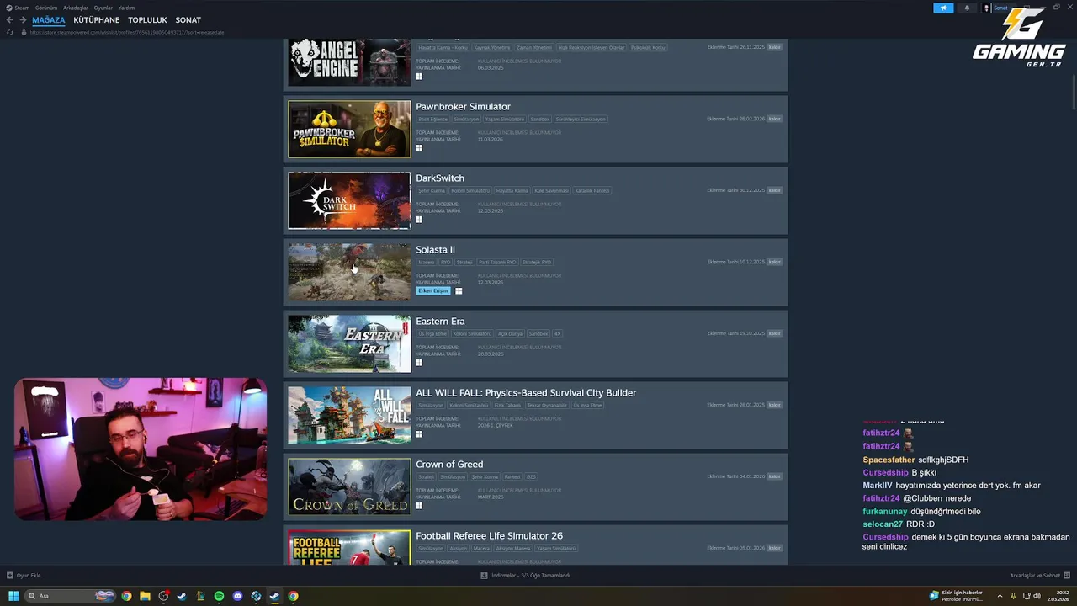Open the İndirmeler downloads status
The image size is (1077, 606).
coord(526,576)
